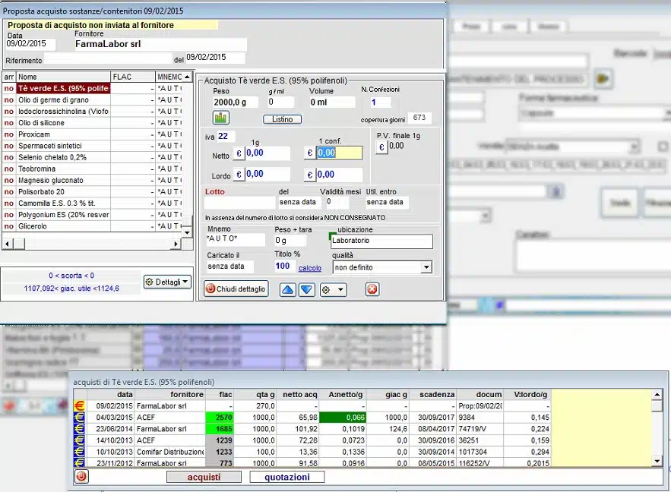Click the ubicazione field Laboratorio

click(x=381, y=241)
